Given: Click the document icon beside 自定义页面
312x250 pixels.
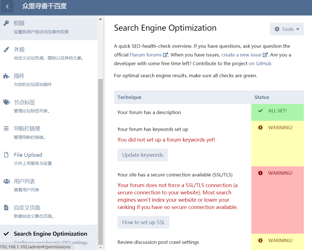Looking at the screenshot, I should (x=6, y=208).
